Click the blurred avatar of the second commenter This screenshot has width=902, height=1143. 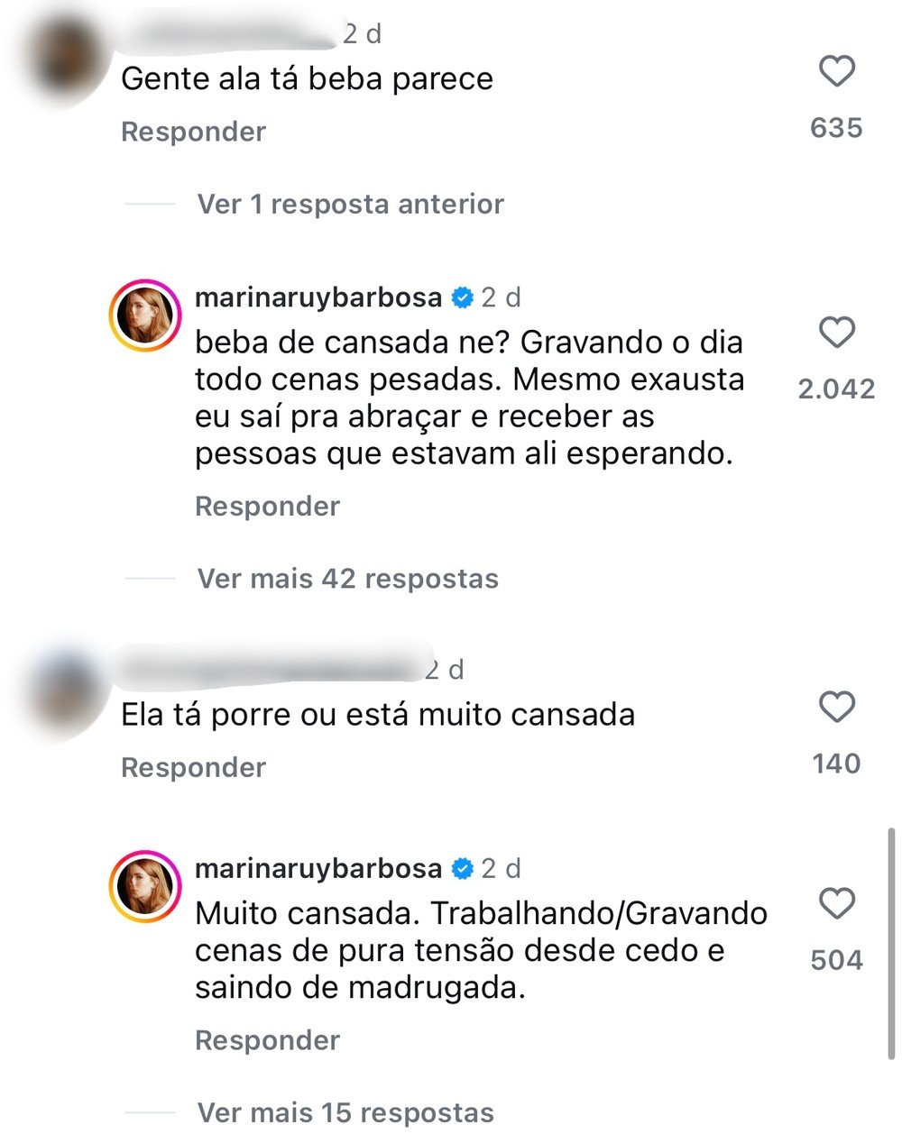(59, 690)
